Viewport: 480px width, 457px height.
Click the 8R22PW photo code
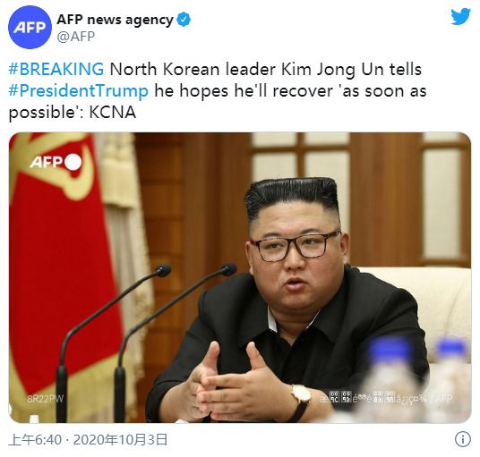(x=46, y=399)
